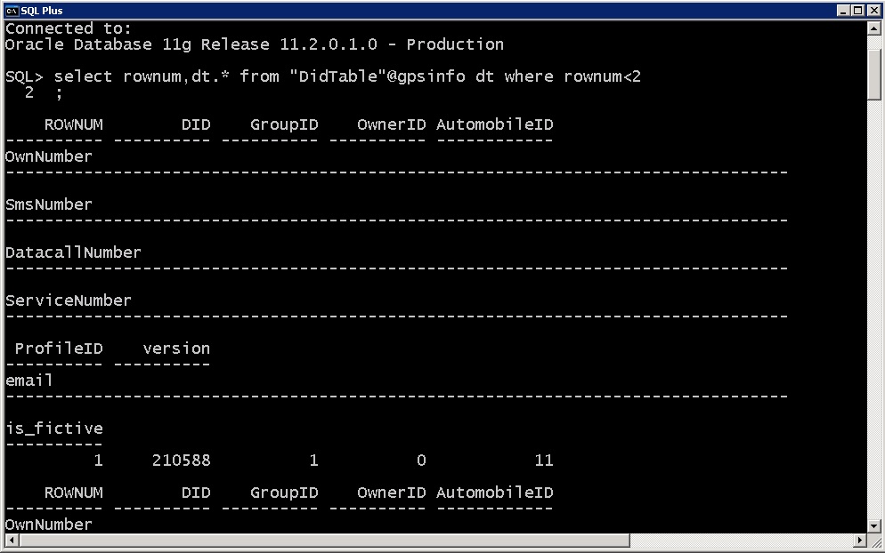Click the vertical scrollbar down arrow
This screenshot has height=553, width=885.
pyautogui.click(x=873, y=525)
